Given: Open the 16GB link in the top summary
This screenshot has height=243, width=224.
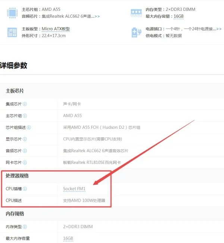Looking at the screenshot, I should click(x=178, y=16).
